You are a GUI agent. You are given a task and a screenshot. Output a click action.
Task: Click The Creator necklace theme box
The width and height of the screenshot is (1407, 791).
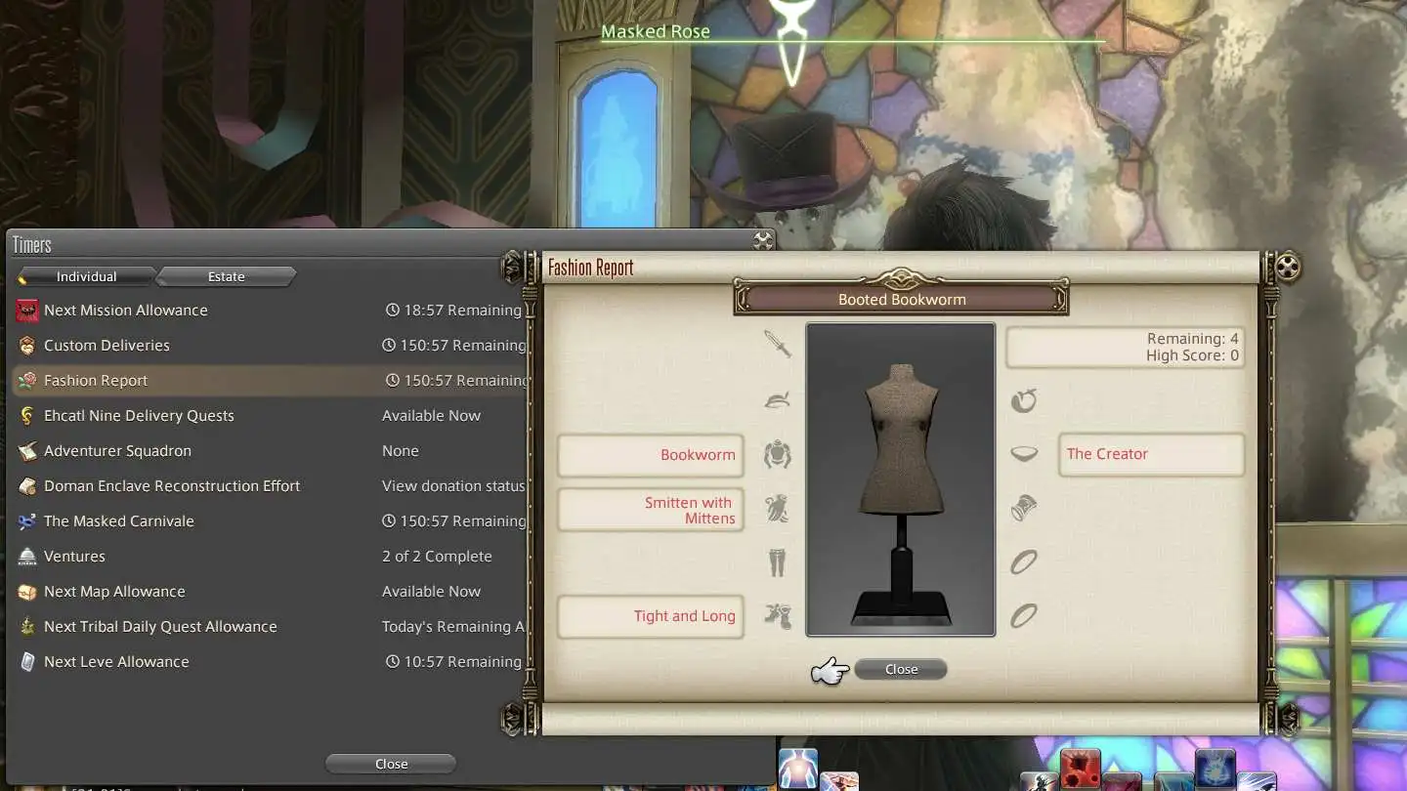(1151, 454)
